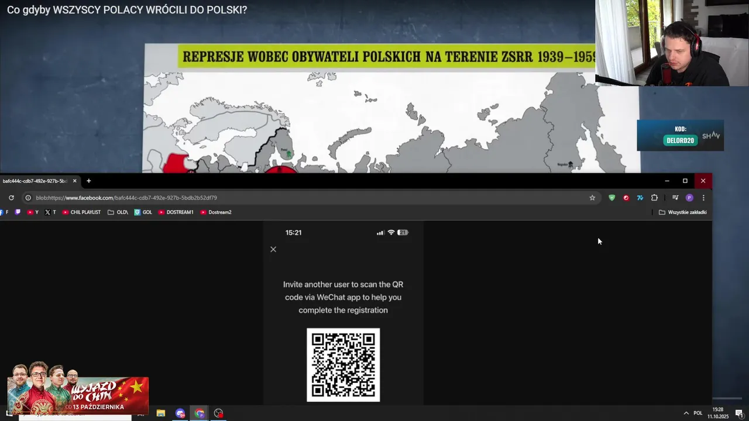This screenshot has width=749, height=421.
Task: Open the X T bookmark
Action: pos(50,212)
